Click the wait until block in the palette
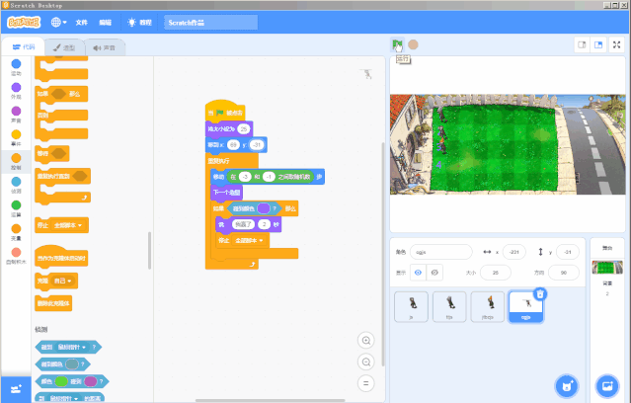 point(52,153)
